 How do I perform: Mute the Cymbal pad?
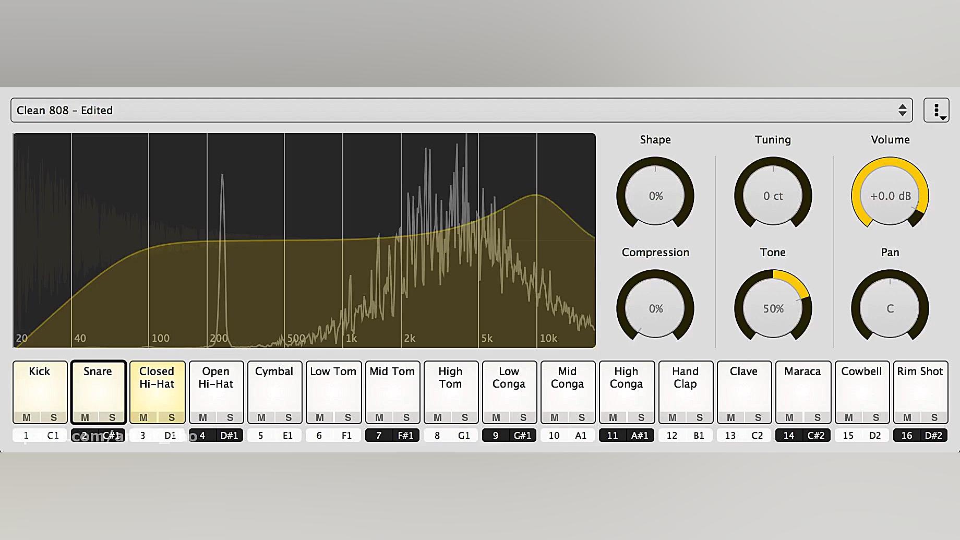tap(261, 417)
